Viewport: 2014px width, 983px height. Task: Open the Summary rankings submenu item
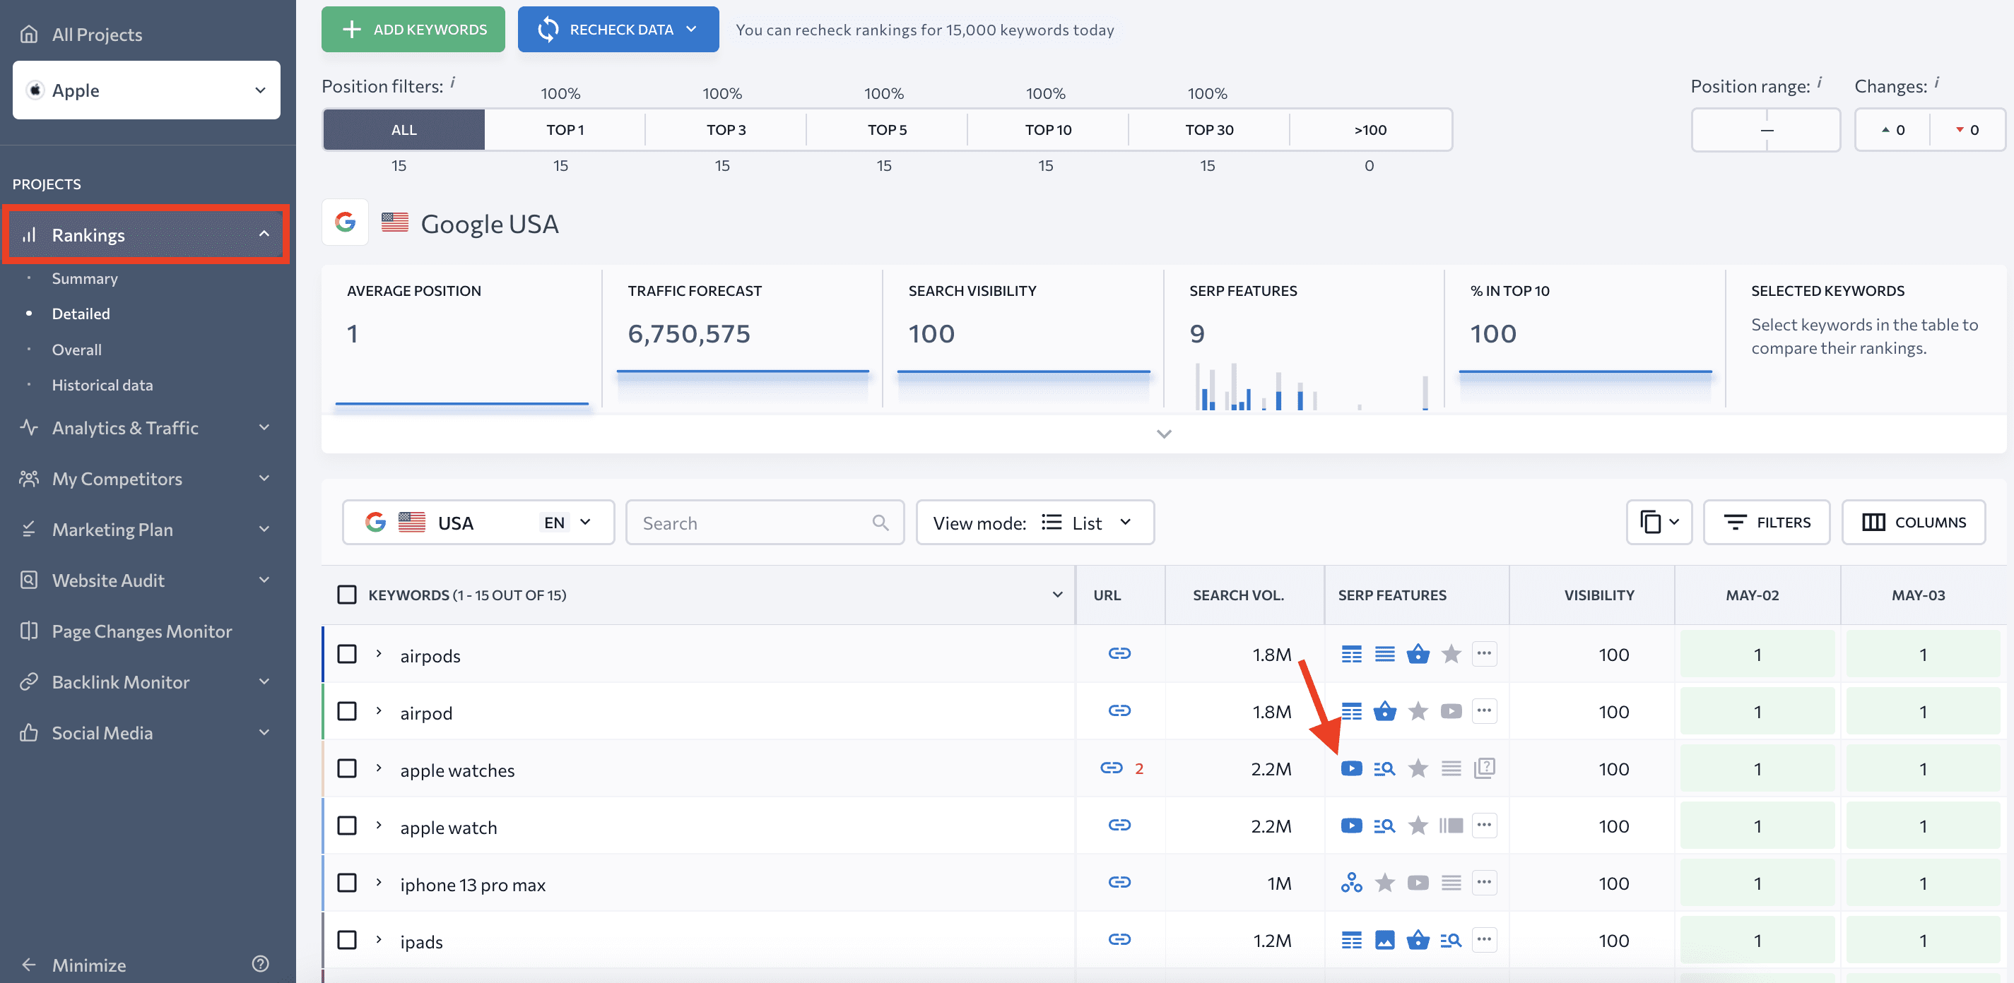pos(84,278)
